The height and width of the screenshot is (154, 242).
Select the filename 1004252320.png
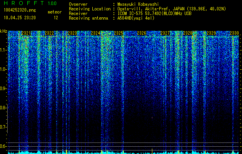(20, 10)
